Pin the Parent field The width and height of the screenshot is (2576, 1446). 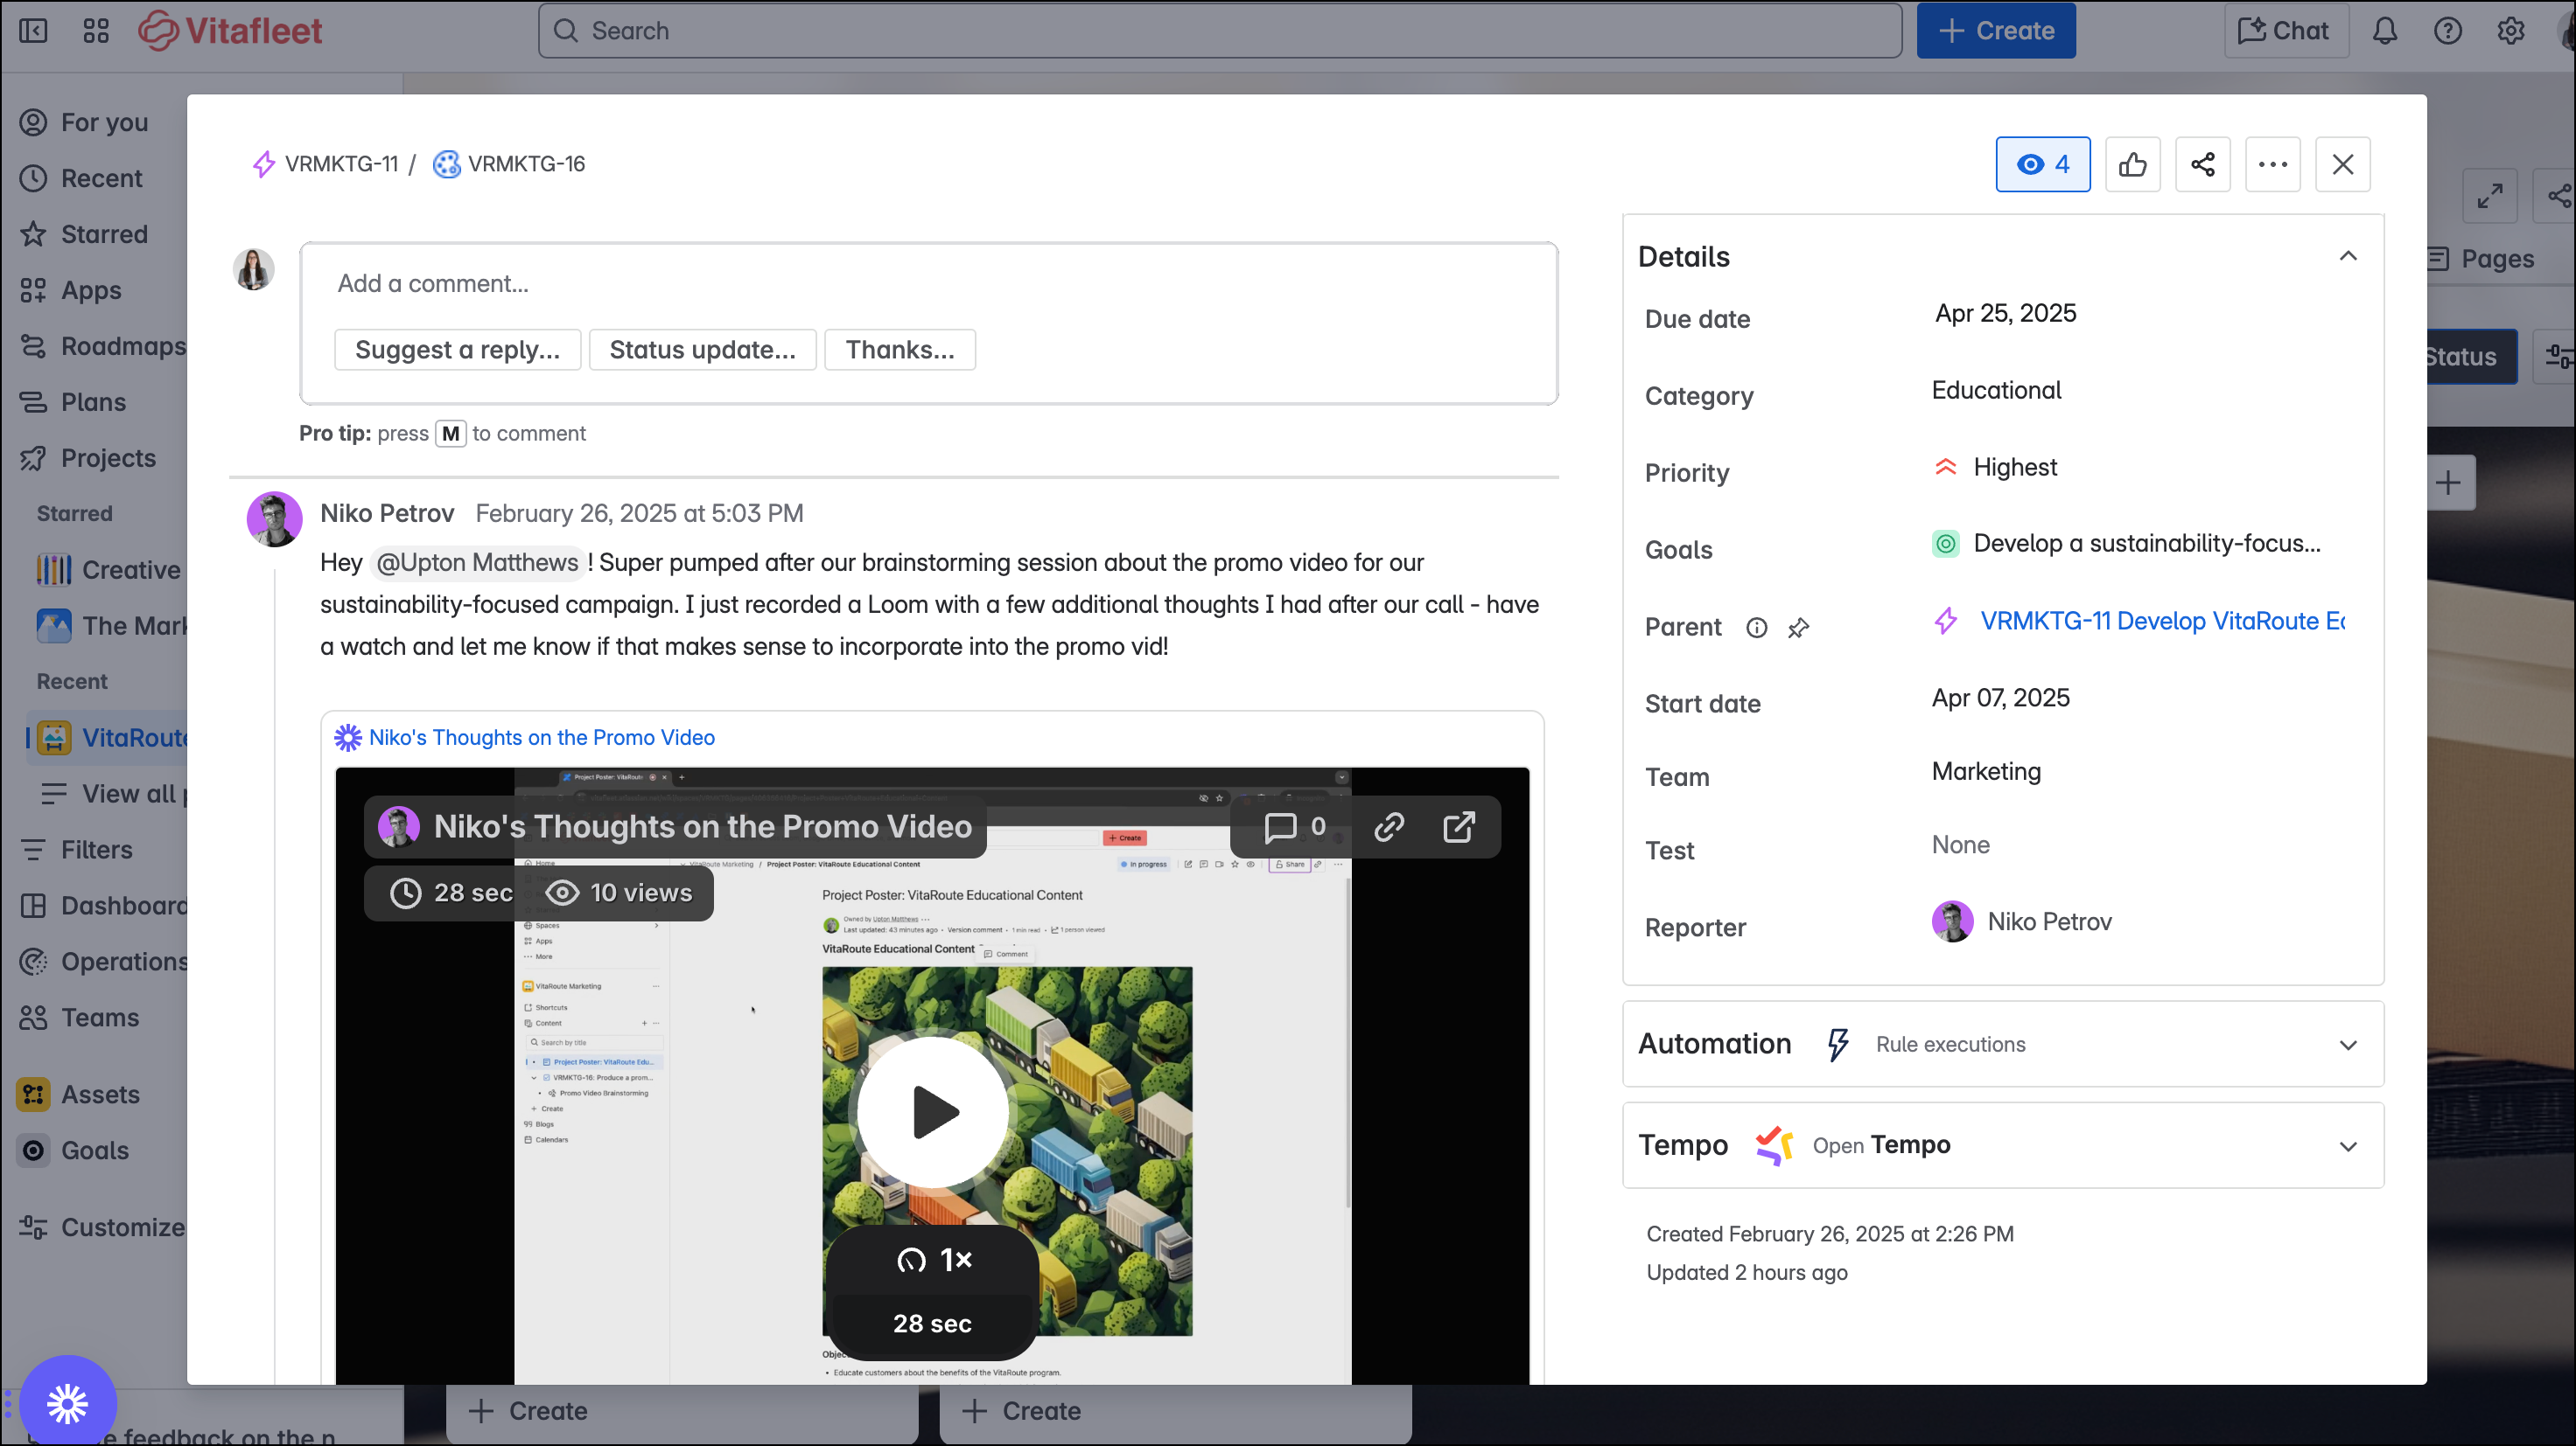[x=1799, y=628]
